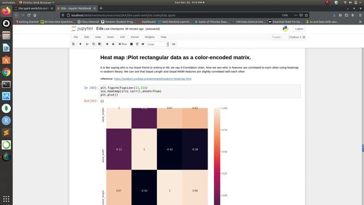Image resolution: width=364 pixels, height=205 pixels.
Task: Cut the selected cell with the scissors icon
Action: click(87, 44)
